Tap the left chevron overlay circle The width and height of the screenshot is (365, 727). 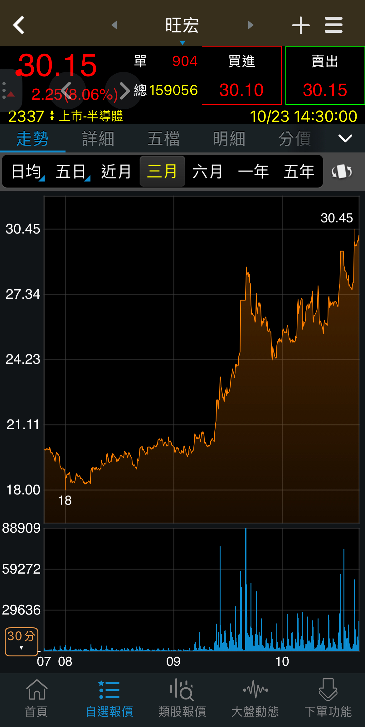tap(67, 91)
